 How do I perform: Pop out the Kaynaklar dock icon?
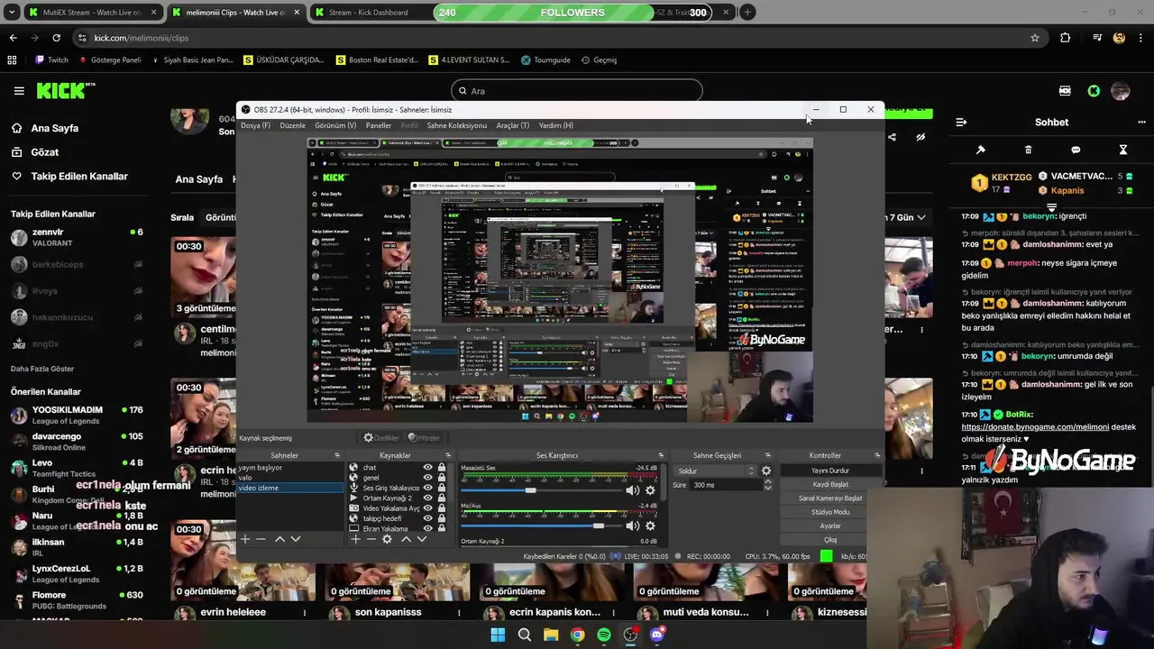[x=448, y=455]
